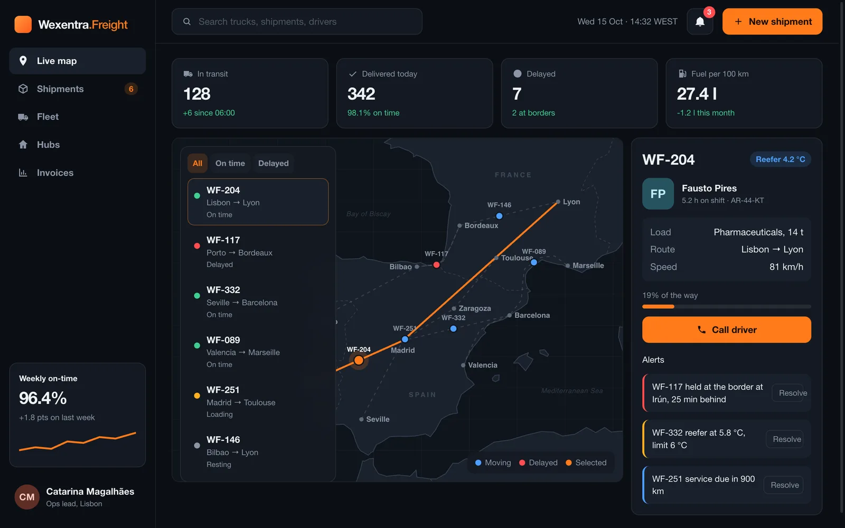Call driver Fausto Pires
This screenshot has height=528, width=845.
click(x=727, y=329)
